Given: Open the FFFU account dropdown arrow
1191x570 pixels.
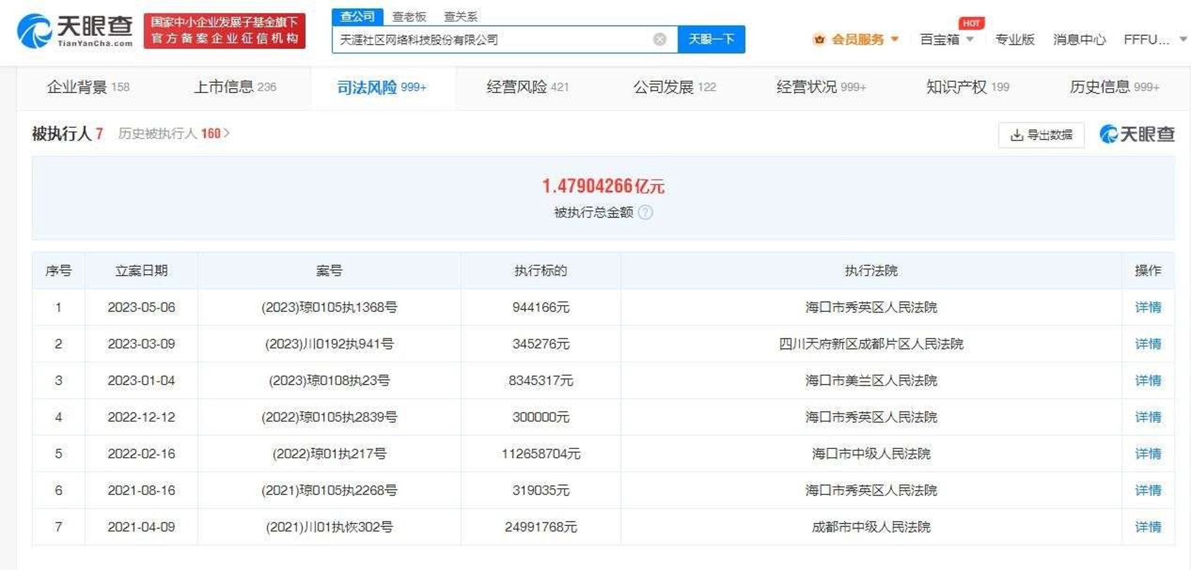Looking at the screenshot, I should pos(1182,39).
